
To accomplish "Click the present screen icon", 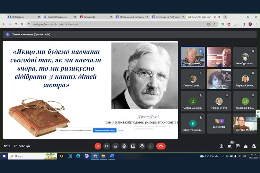I will click(133, 146).
